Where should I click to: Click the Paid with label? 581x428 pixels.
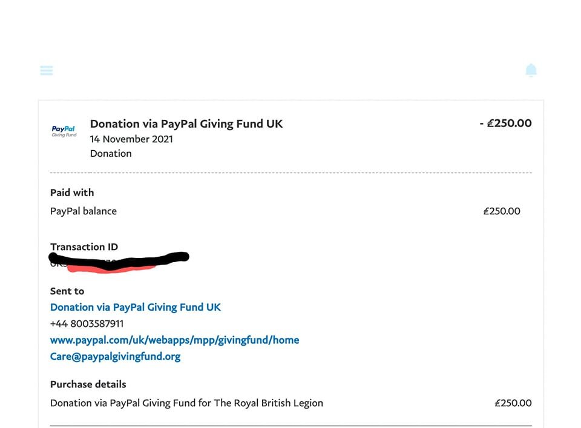tap(72, 193)
